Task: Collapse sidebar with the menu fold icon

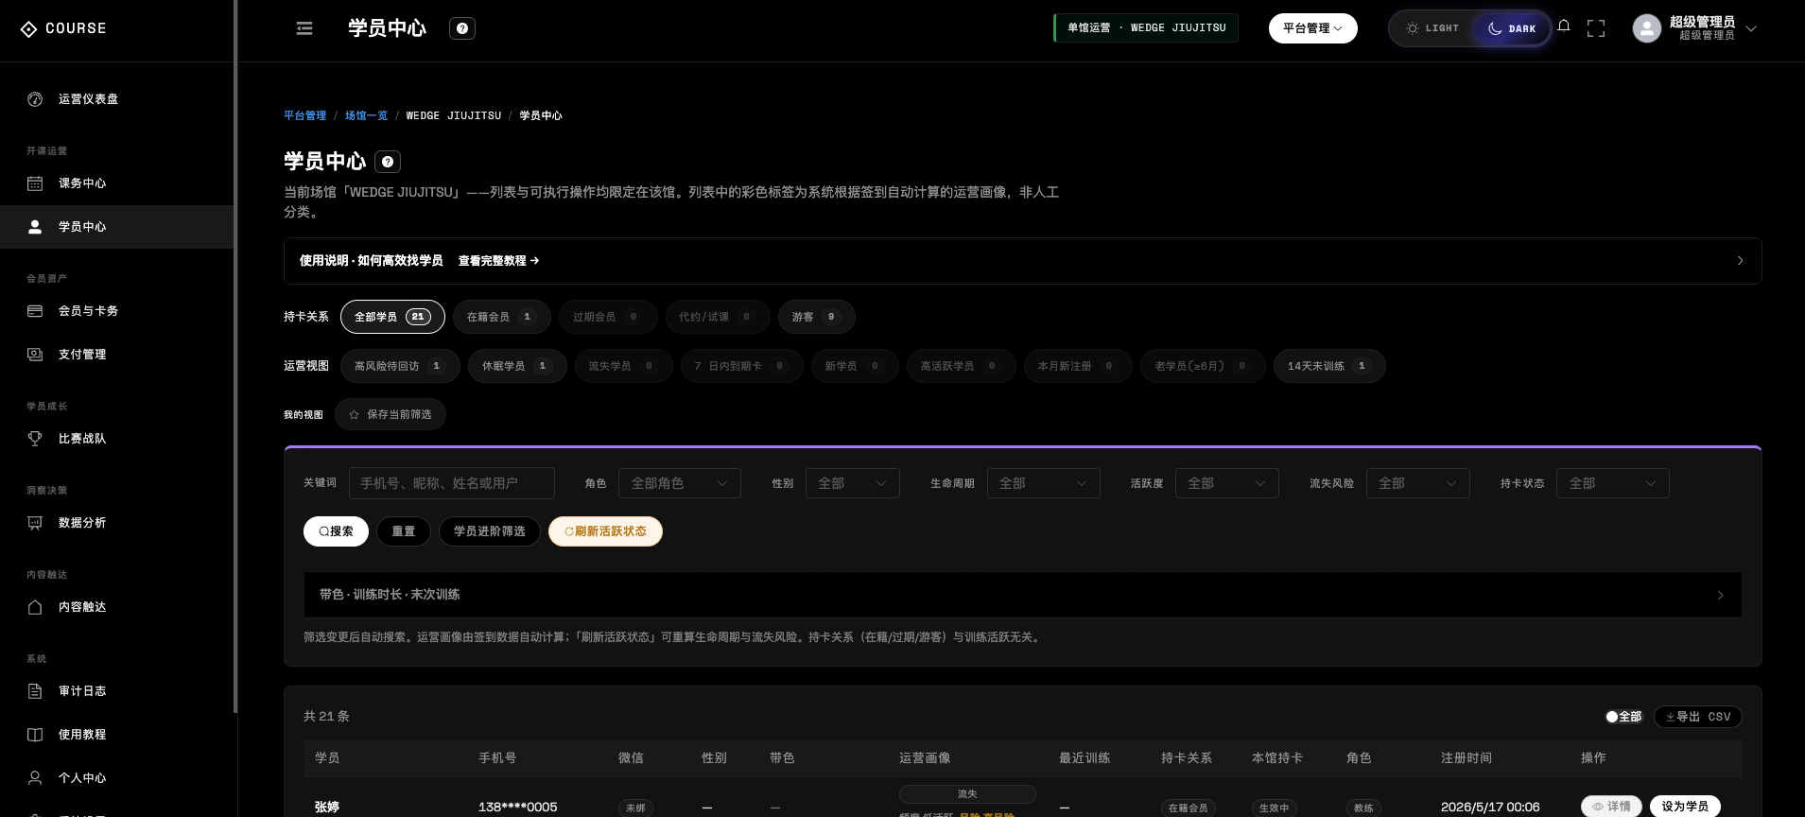Action: pyautogui.click(x=304, y=28)
